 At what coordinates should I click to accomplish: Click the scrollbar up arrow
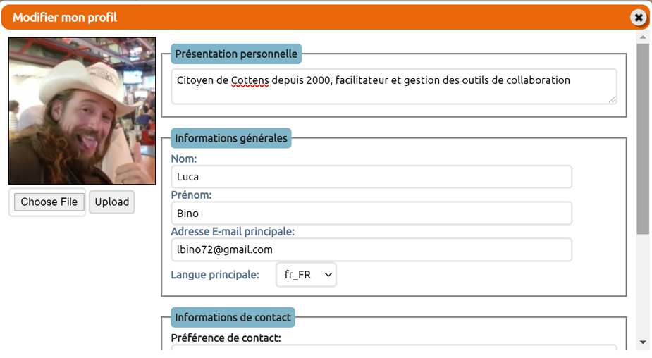(x=642, y=35)
